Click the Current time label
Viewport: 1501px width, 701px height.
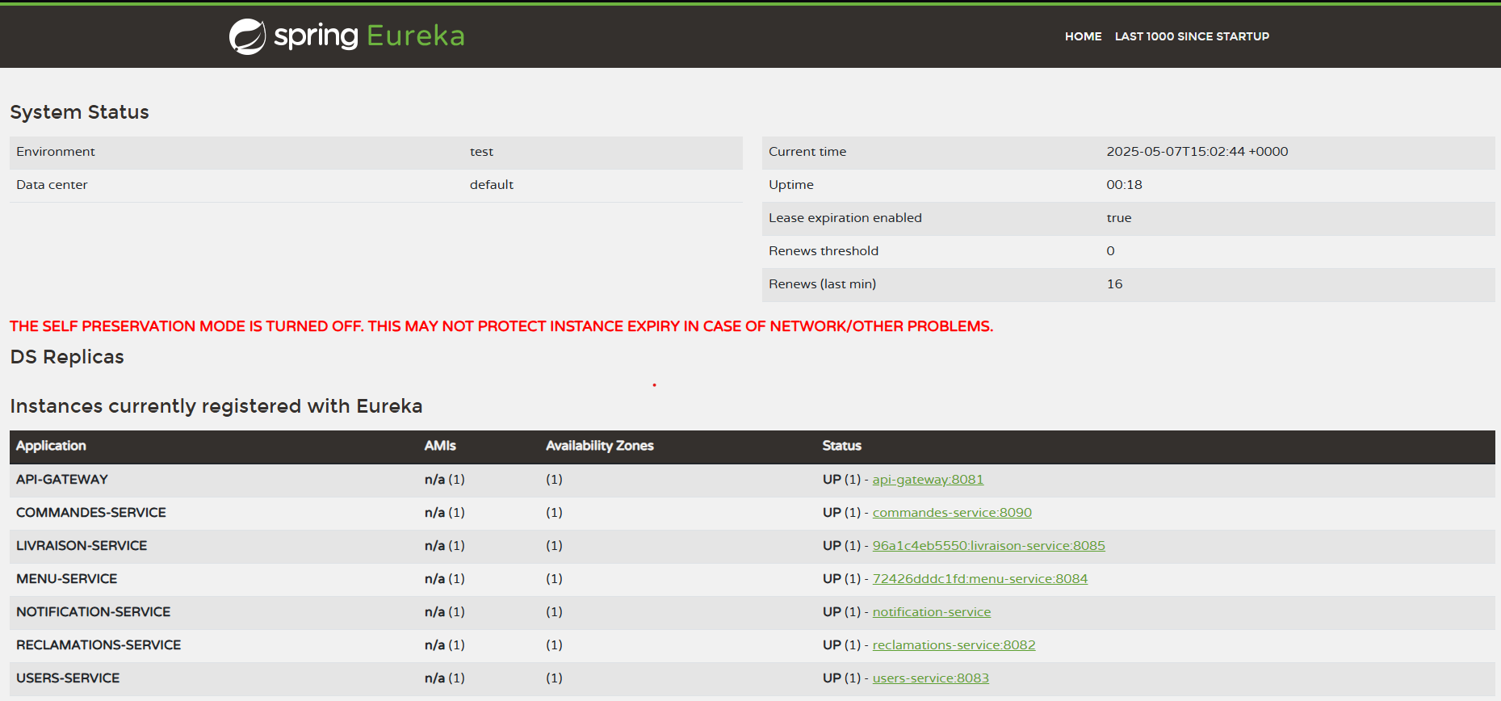807,152
